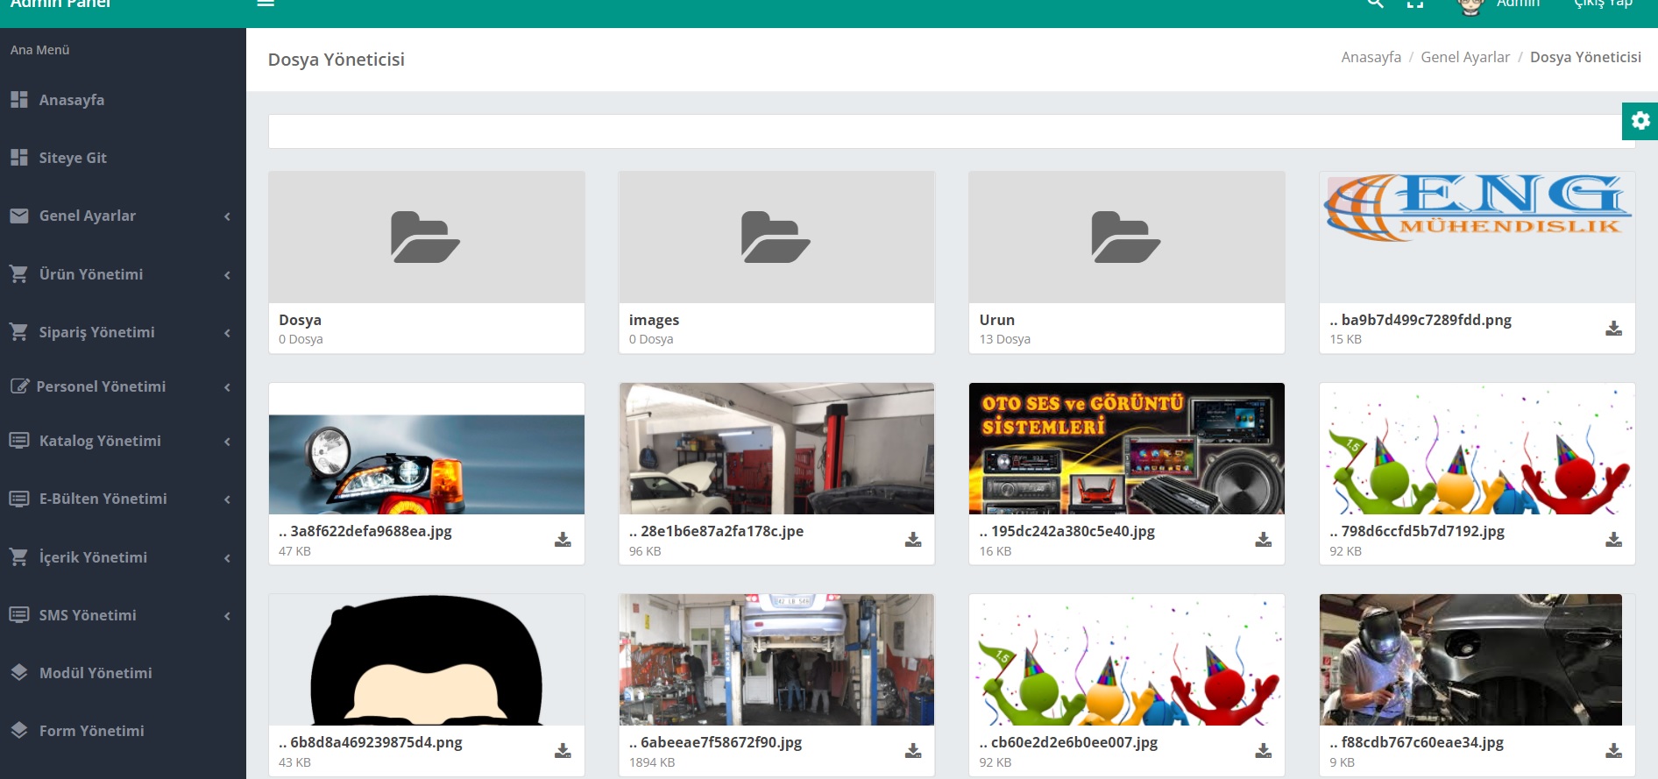Download the 3a8f622defa9688ea.jpg file
Viewport: 1658px width, 779px height.
563,540
